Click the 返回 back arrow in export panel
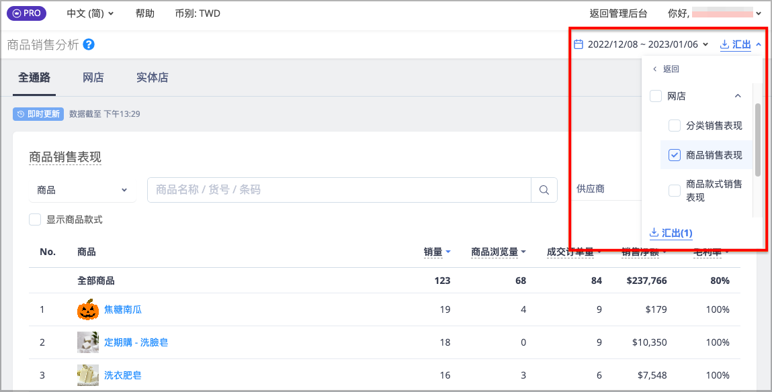 pyautogui.click(x=655, y=69)
